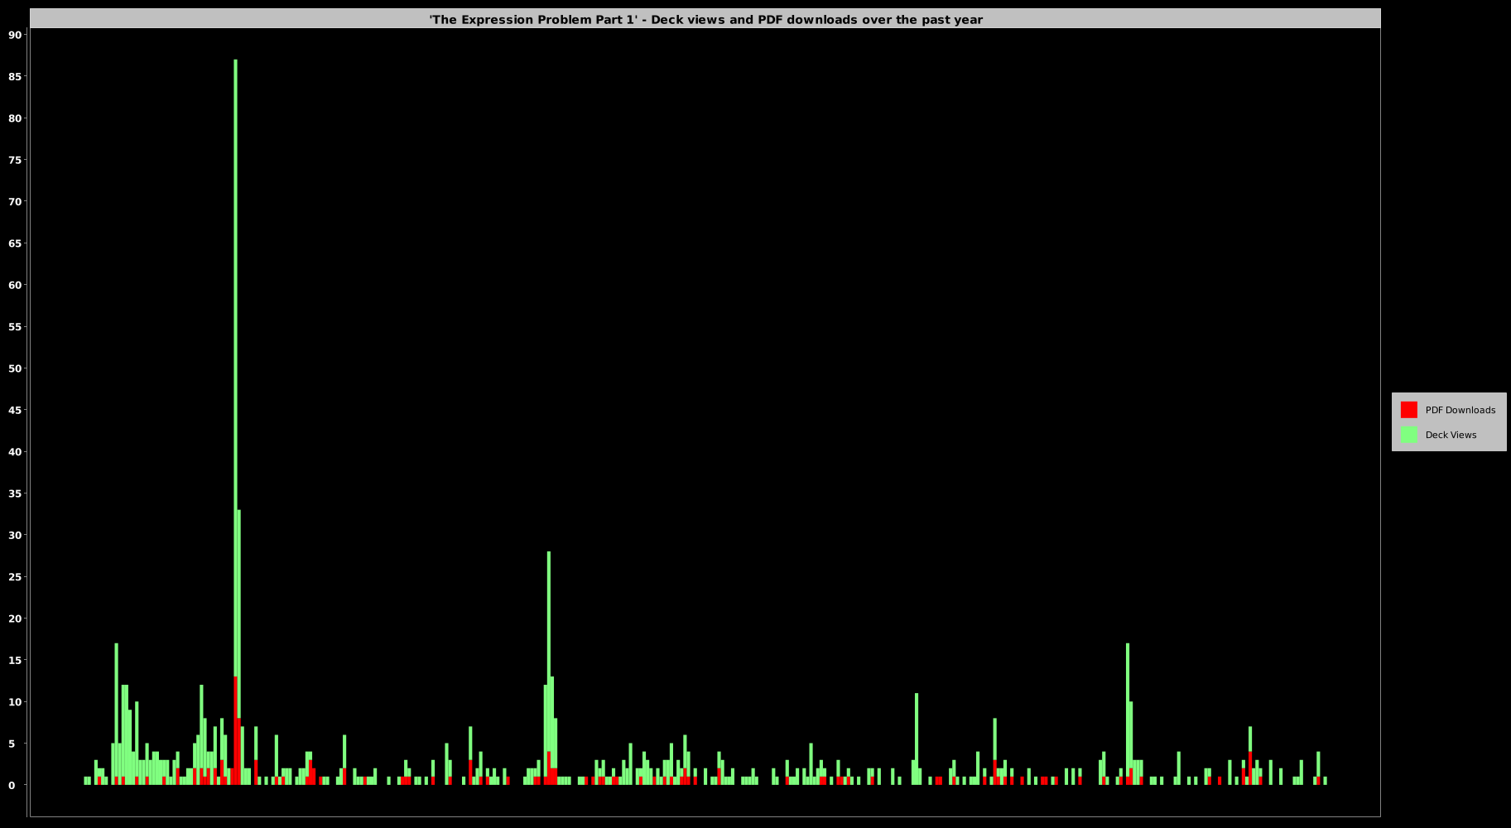Click the y-axis label 15
The image size is (1511, 828).
[x=15, y=660]
